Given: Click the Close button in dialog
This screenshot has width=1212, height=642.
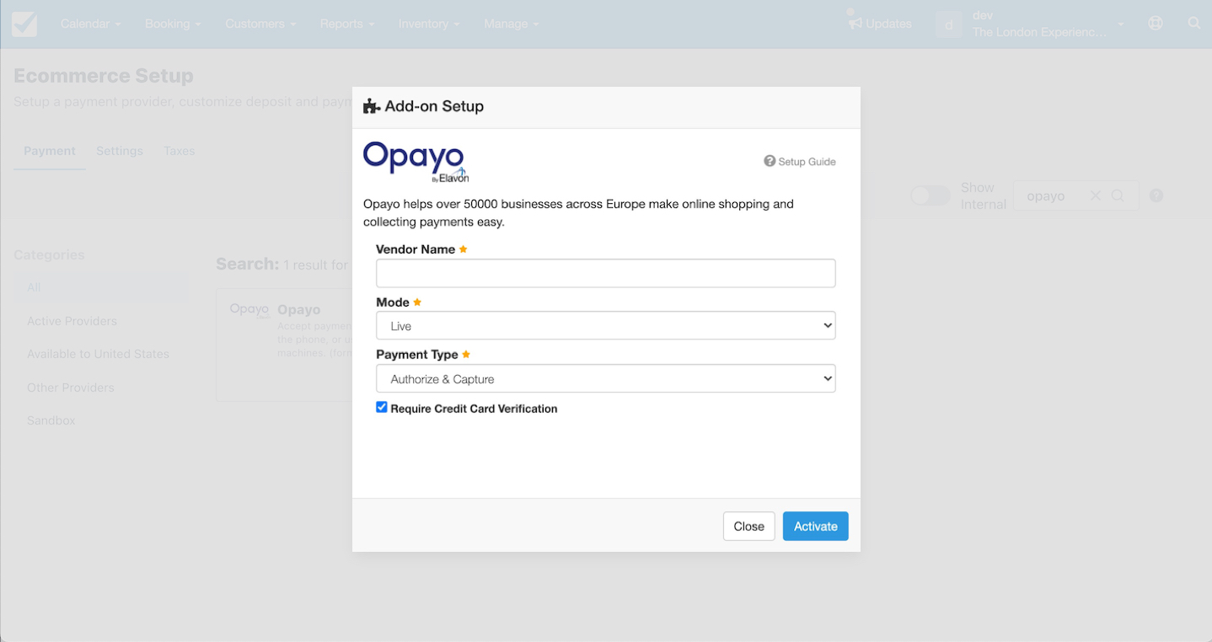Looking at the screenshot, I should [x=749, y=526].
